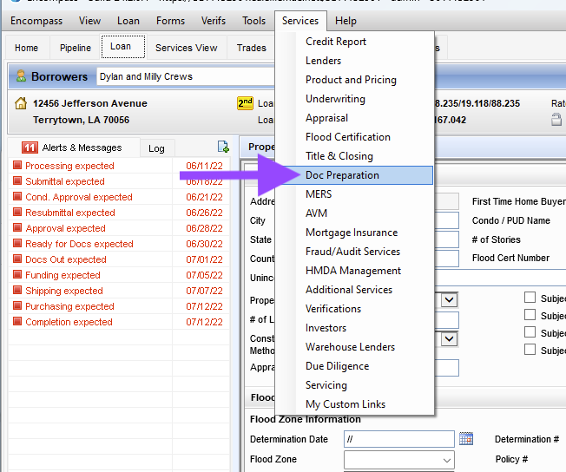This screenshot has height=472, width=566.
Task: Toggle the fourth Subject checkbox
Action: pos(530,350)
